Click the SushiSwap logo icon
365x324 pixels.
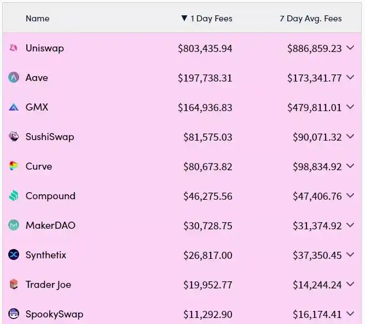pyautogui.click(x=14, y=137)
